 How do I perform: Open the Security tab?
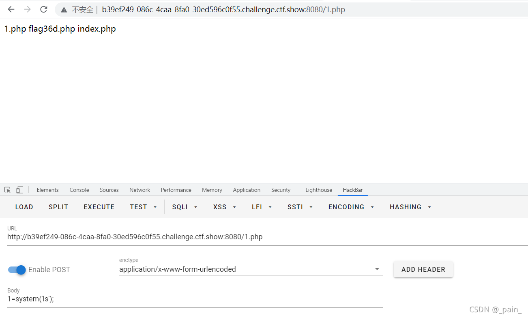(281, 190)
